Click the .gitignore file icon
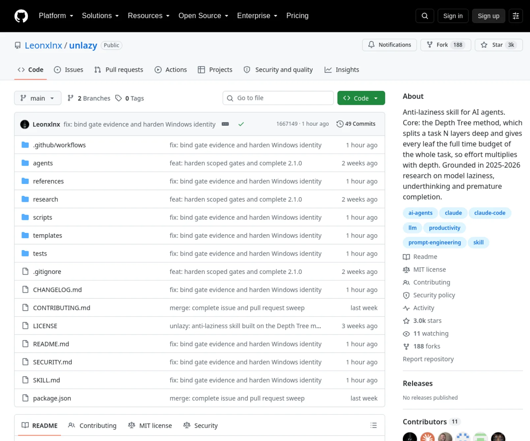Screen dimensions: 530x441 pyautogui.click(x=25, y=271)
